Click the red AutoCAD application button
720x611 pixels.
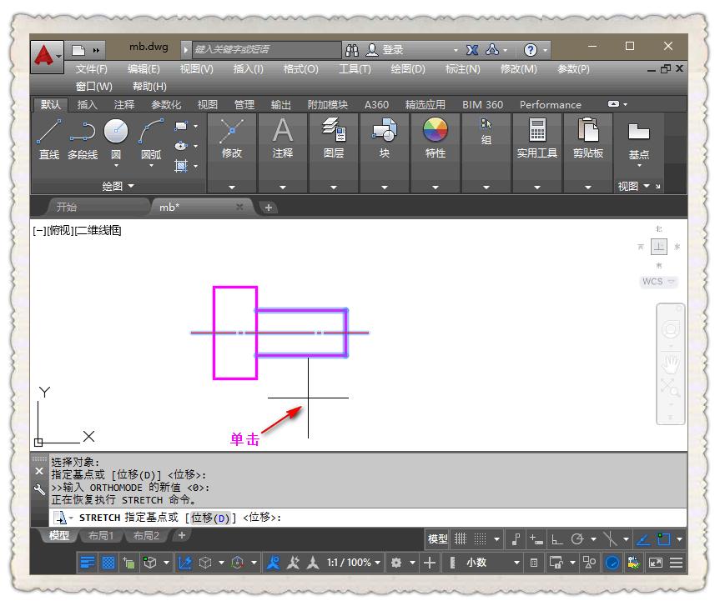tap(48, 48)
